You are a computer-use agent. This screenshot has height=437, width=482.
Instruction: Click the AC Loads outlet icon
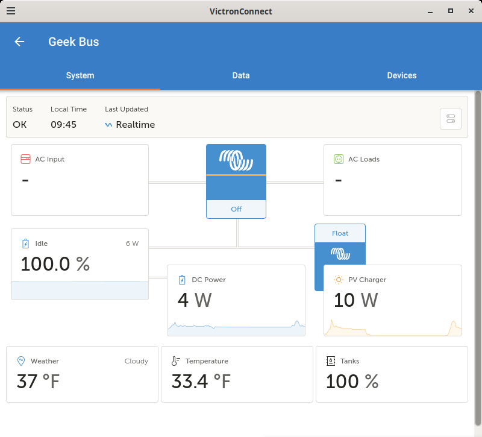[339, 159]
